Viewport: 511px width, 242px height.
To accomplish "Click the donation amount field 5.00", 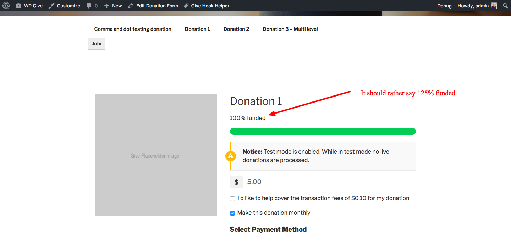I will [x=265, y=182].
